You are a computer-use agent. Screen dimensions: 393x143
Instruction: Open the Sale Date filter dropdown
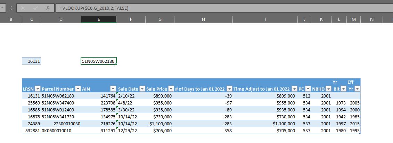click(141, 89)
